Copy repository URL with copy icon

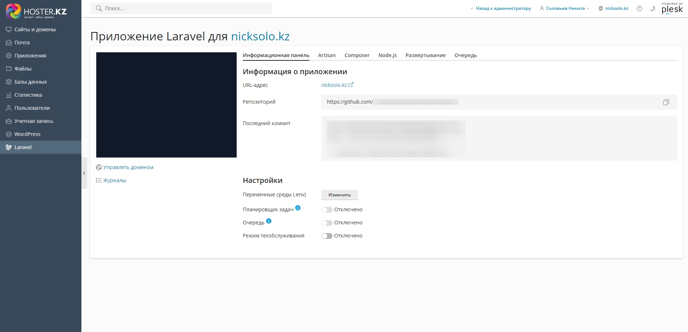[x=666, y=102]
